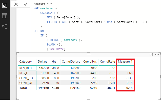Click the RETURN keyword in the formula

point(39,31)
